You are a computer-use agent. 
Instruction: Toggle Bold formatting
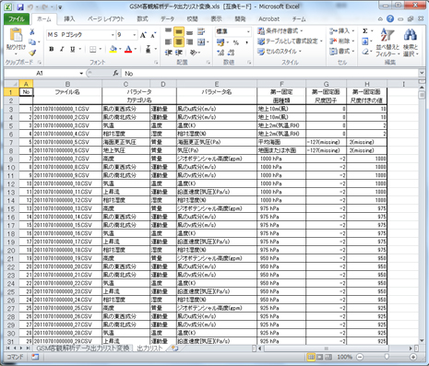tap(52, 49)
